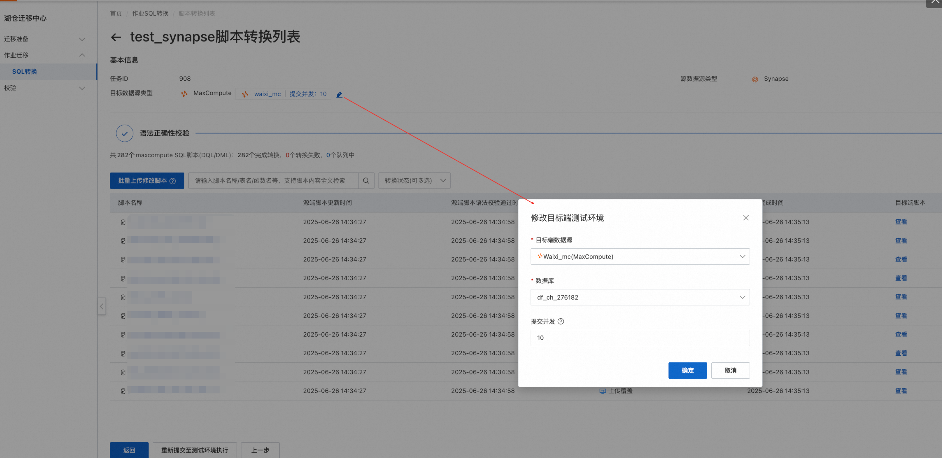Click the edit pencil icon next to 提交并发
The width and height of the screenshot is (942, 458).
point(339,94)
